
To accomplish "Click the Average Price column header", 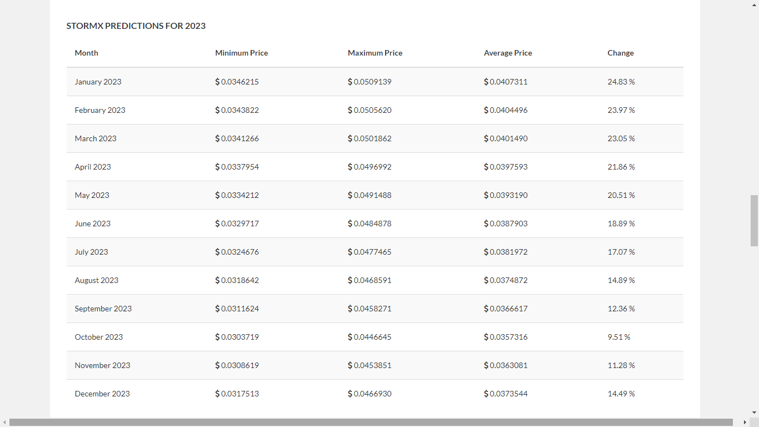I will coord(508,53).
